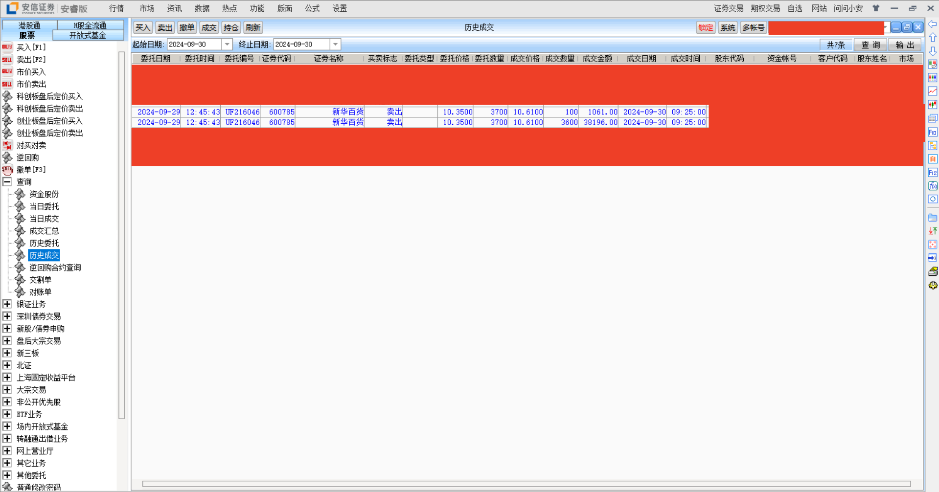Click the 输出 export button

[905, 45]
